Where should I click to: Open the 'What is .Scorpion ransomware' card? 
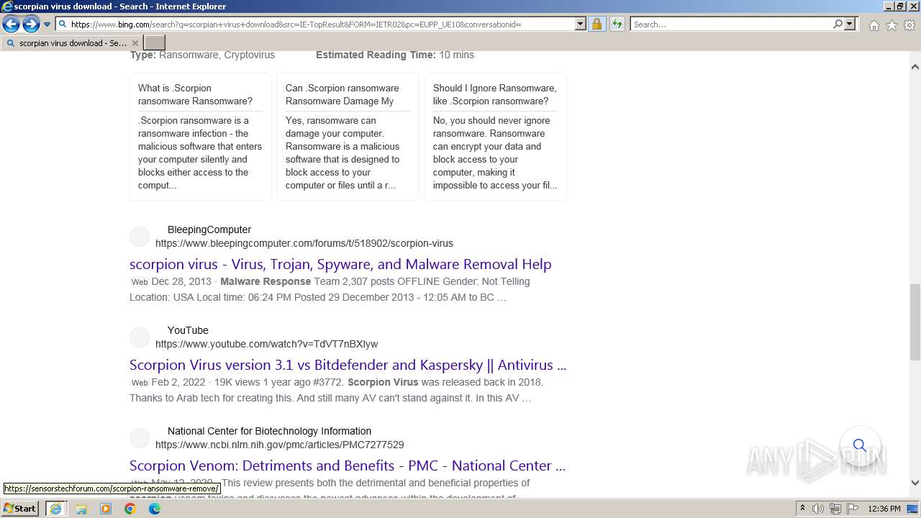(200, 136)
